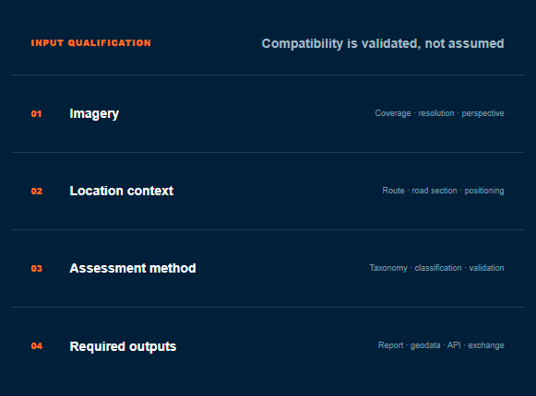Select the word 'positioning' in Location row
The height and width of the screenshot is (396, 536).
(484, 191)
